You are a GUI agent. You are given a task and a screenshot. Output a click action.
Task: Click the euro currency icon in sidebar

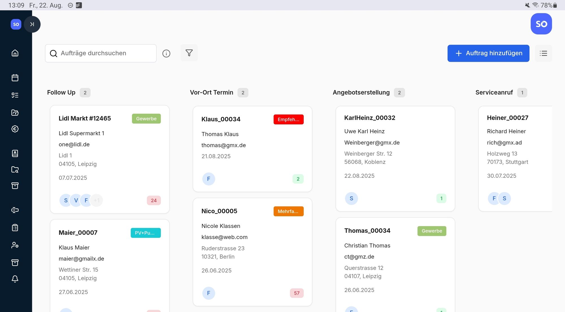click(x=15, y=129)
